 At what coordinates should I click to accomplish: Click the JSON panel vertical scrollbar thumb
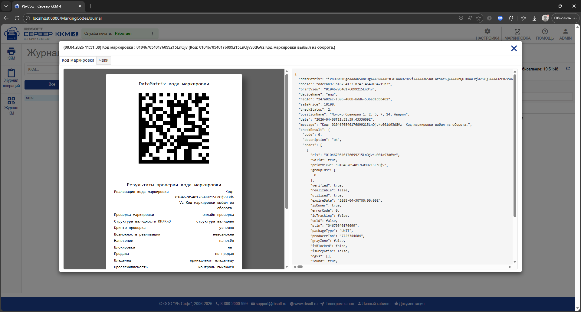tap(515, 145)
